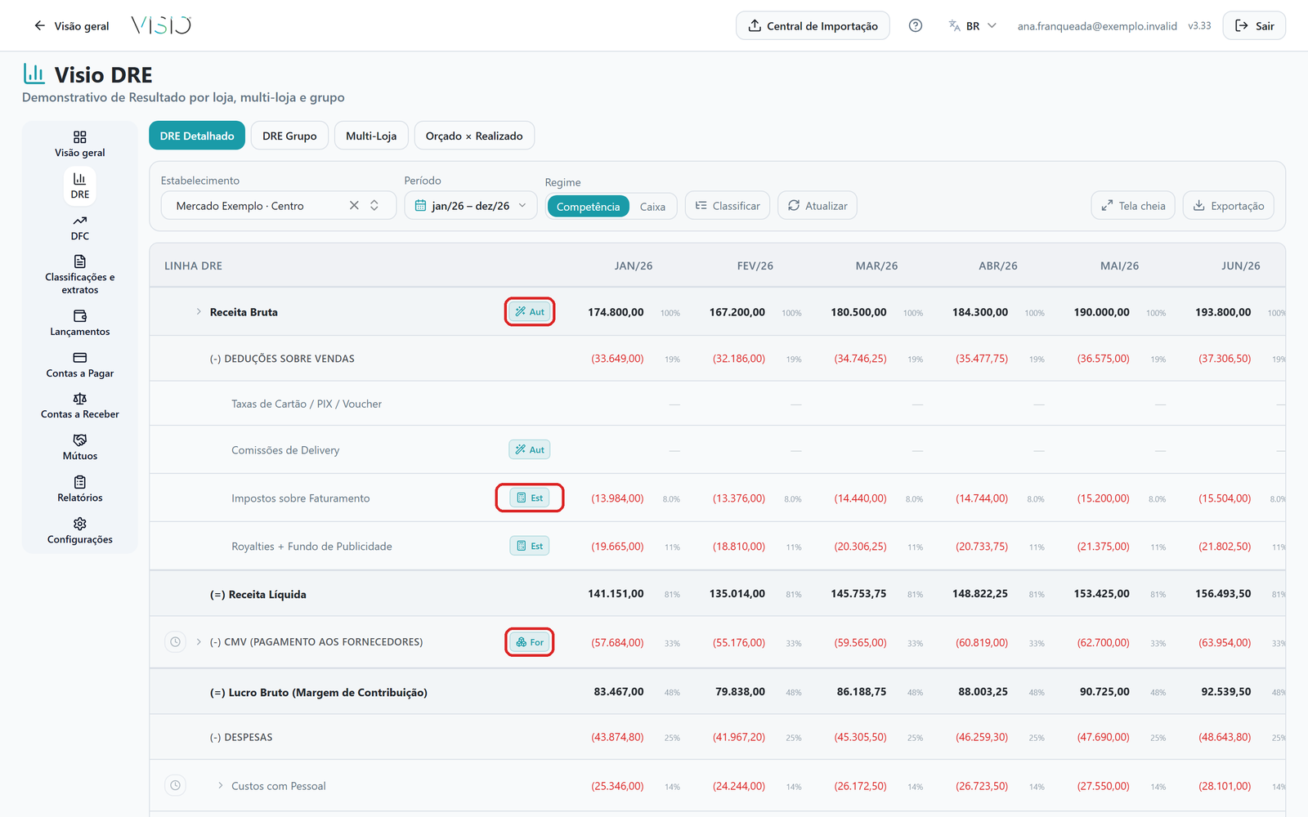Viewport: 1308px width, 817px height.
Task: Expand Custos com Pessoal row
Action: point(221,786)
